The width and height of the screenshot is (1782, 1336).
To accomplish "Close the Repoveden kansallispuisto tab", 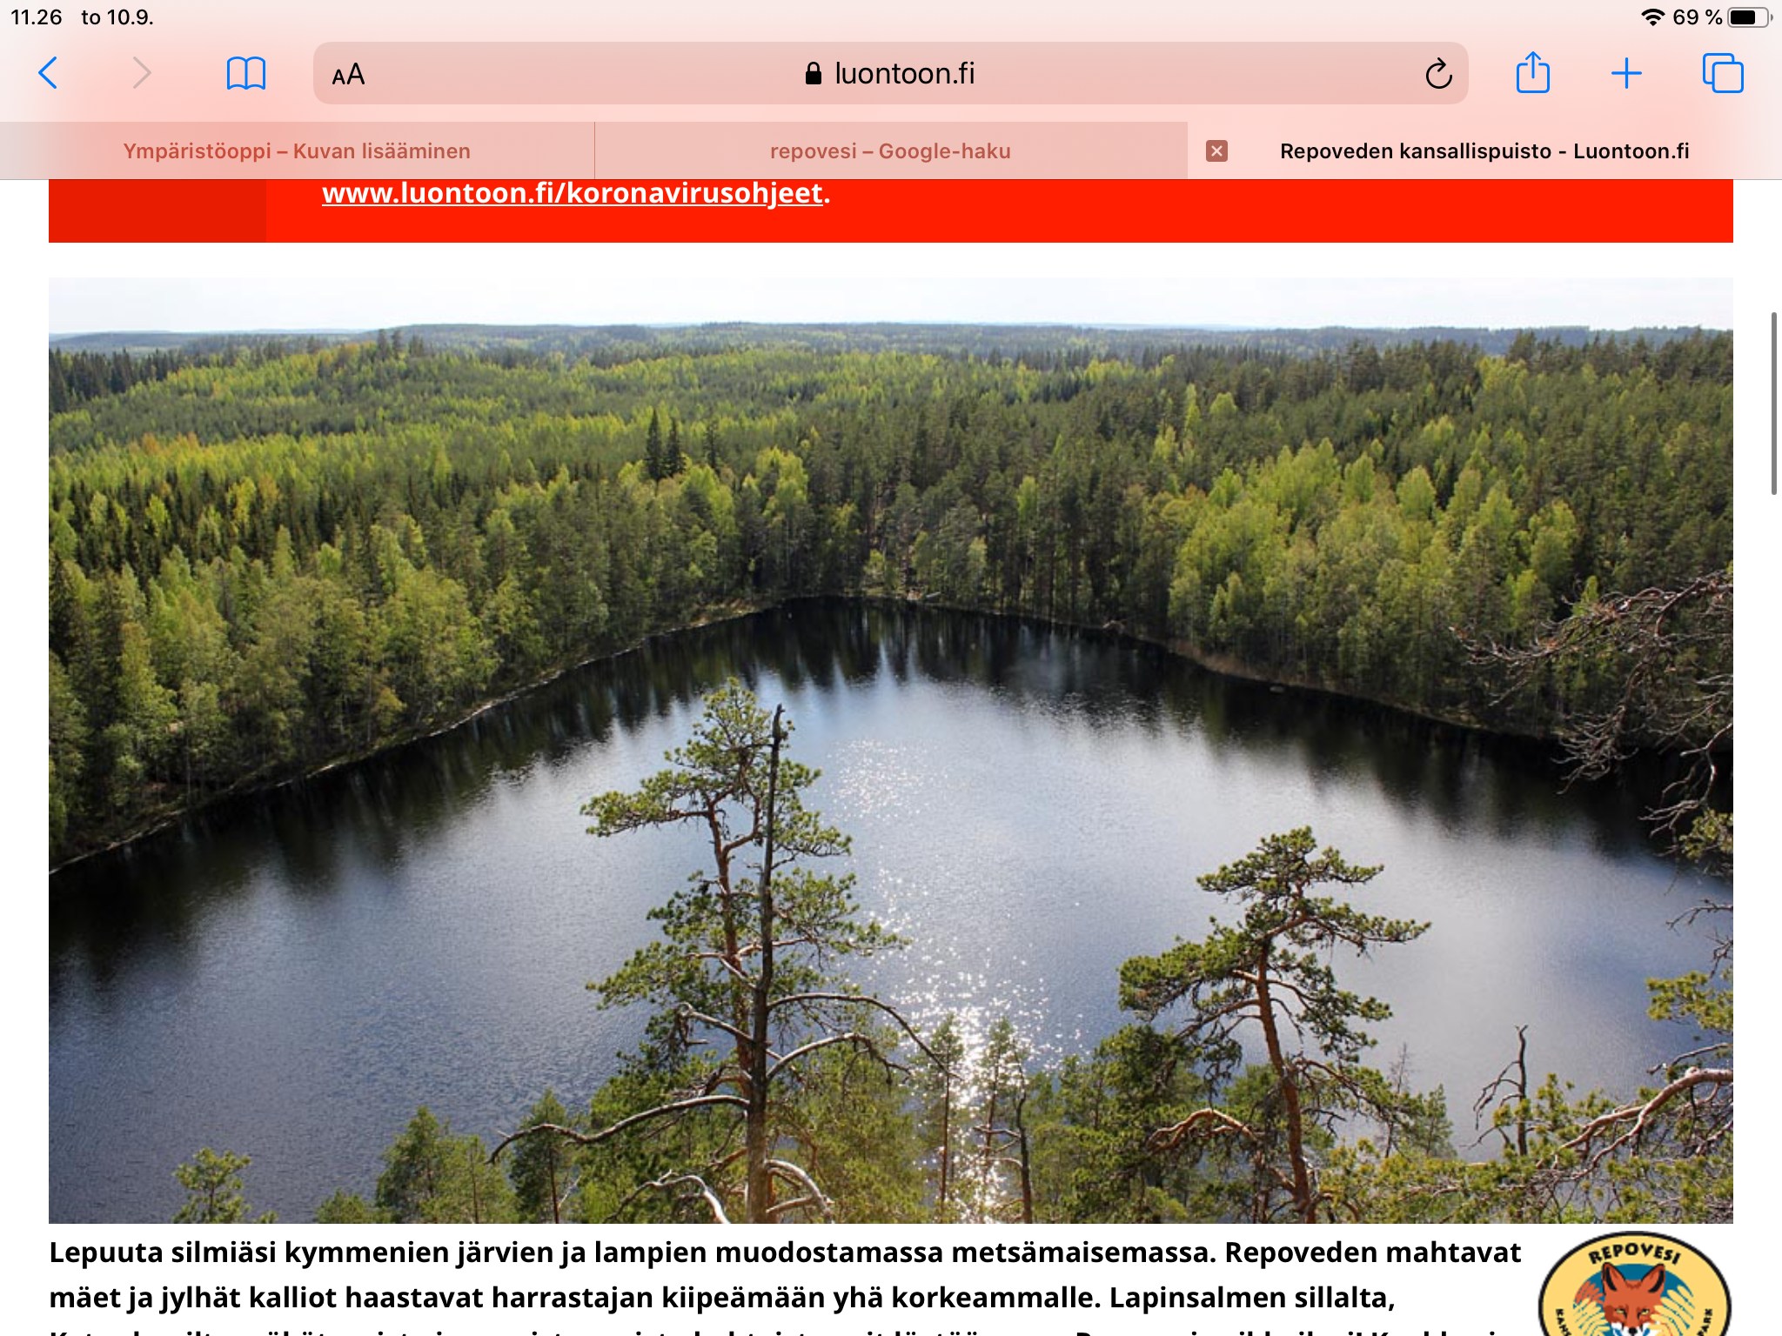I will [x=1216, y=151].
